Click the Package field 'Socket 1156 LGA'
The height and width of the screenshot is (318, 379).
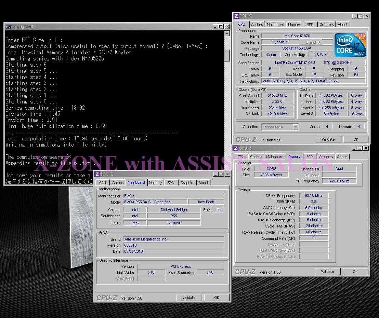point(297,48)
